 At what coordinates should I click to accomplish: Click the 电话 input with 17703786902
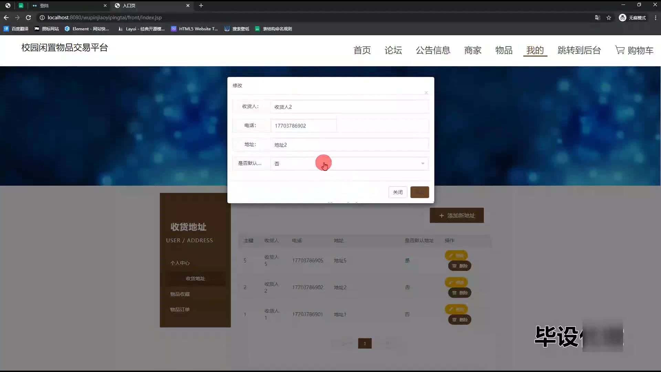tap(303, 126)
